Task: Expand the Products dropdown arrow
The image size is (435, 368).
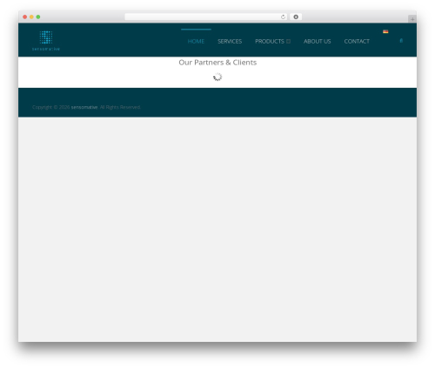Action: tap(288, 42)
